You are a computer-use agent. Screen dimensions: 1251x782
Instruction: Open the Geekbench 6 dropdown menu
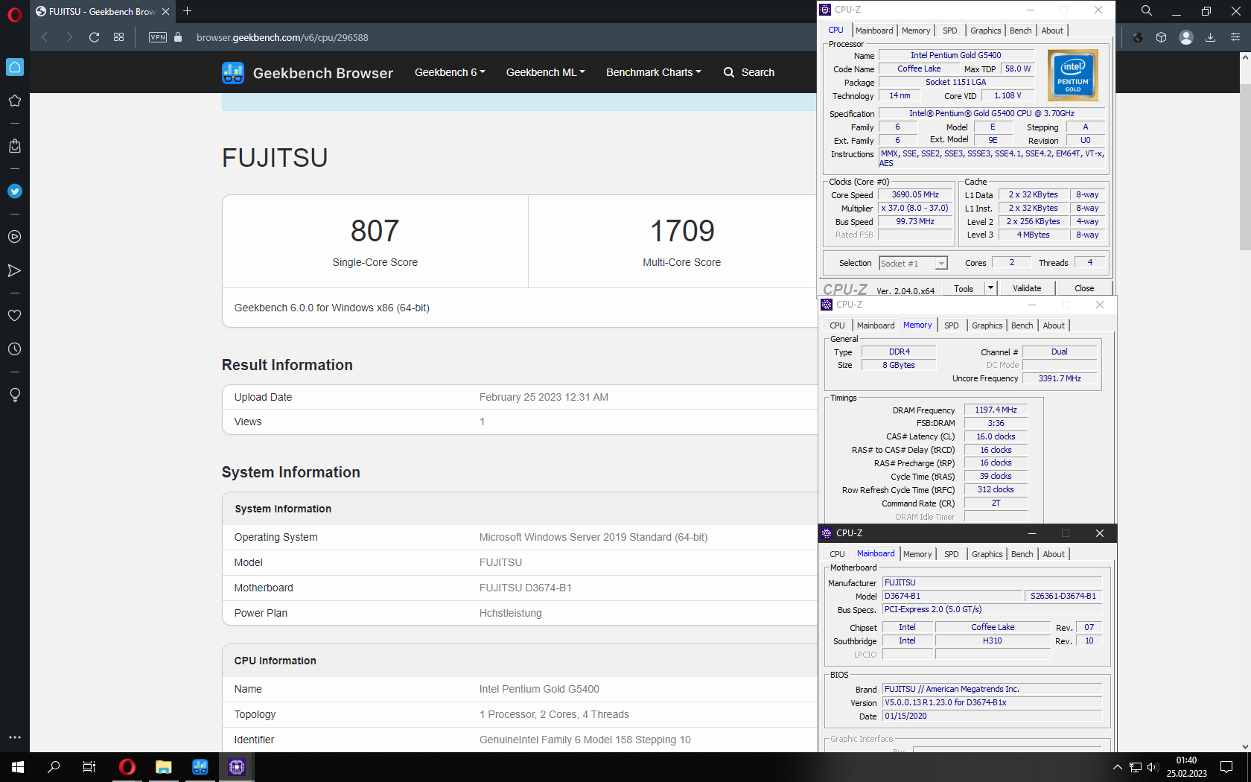(450, 72)
